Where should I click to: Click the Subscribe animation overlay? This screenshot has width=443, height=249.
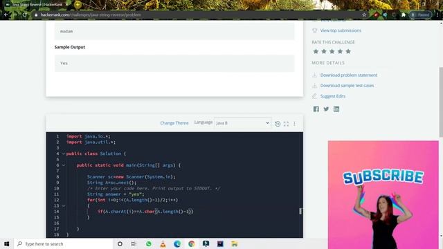tap(383, 195)
